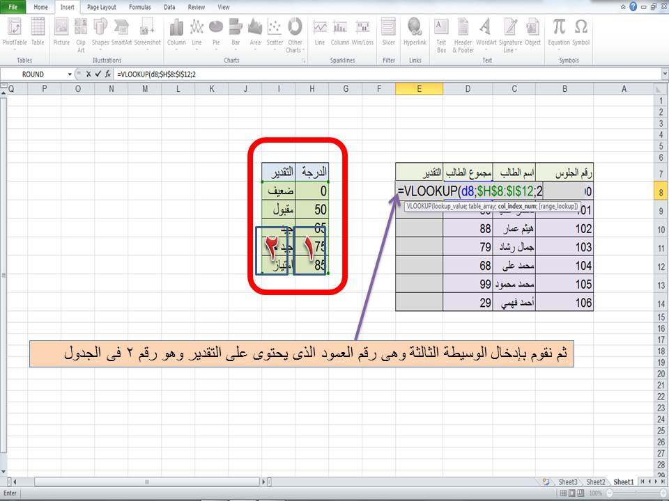Open the Other Charts dropdown

pyautogui.click(x=295, y=35)
